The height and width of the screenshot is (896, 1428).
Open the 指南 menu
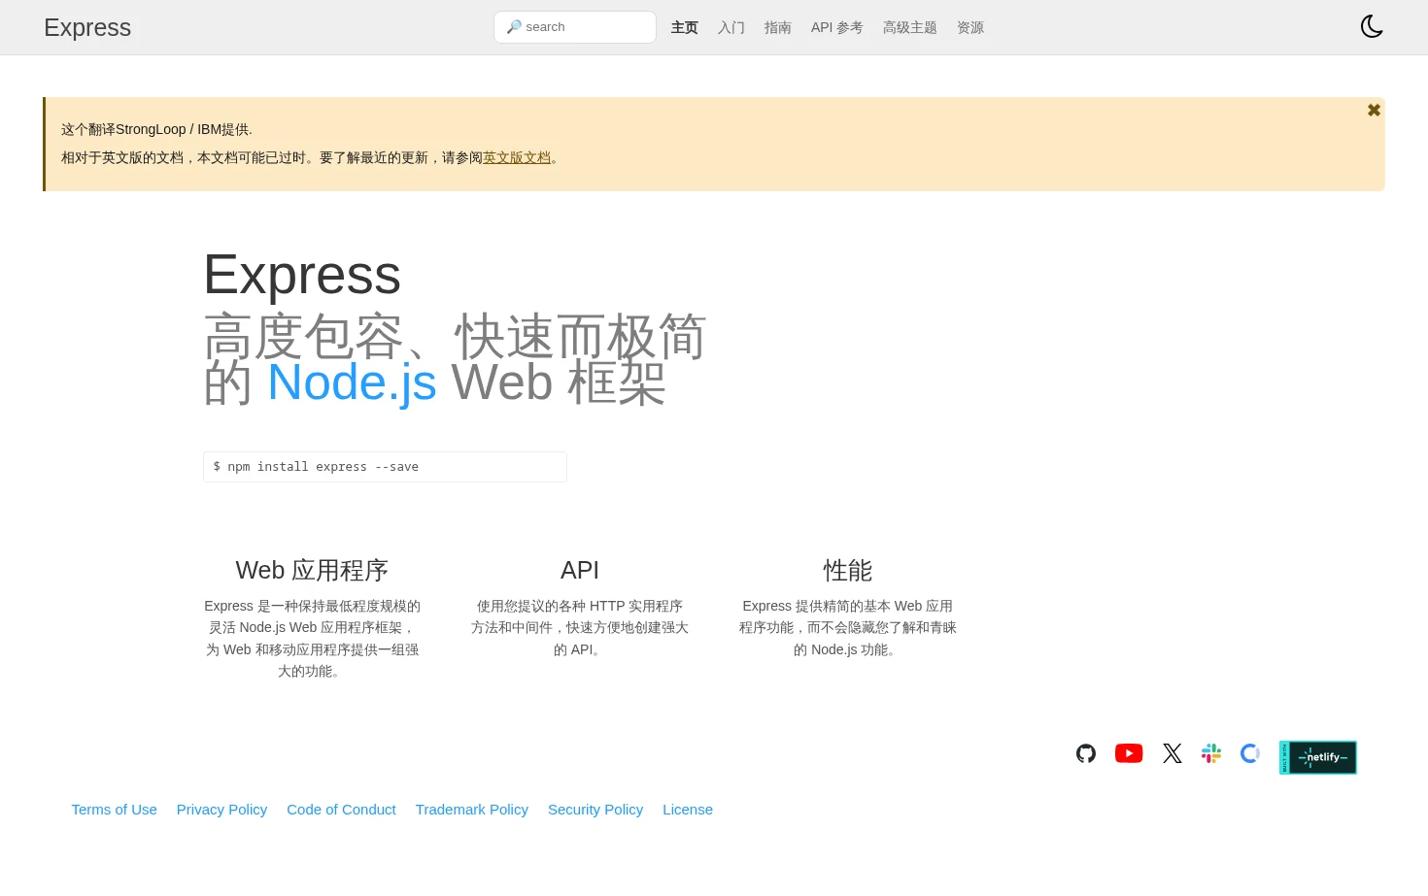click(x=778, y=27)
